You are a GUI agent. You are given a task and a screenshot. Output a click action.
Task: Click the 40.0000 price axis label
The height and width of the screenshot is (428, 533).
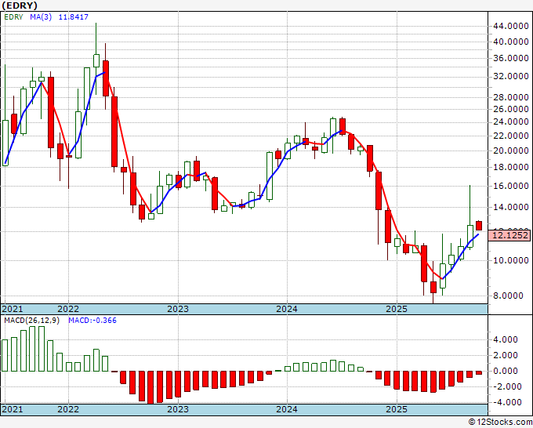(x=510, y=42)
